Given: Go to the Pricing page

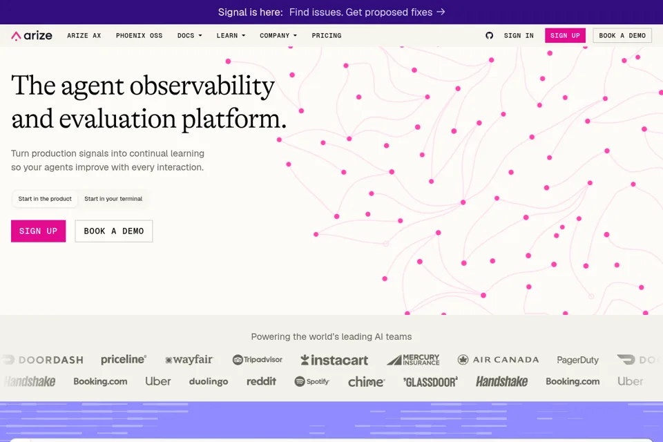Looking at the screenshot, I should point(327,35).
